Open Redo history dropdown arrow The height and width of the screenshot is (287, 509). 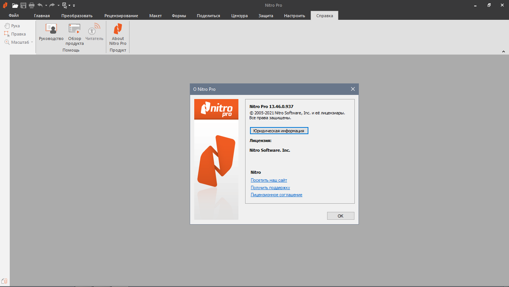pyautogui.click(x=58, y=6)
